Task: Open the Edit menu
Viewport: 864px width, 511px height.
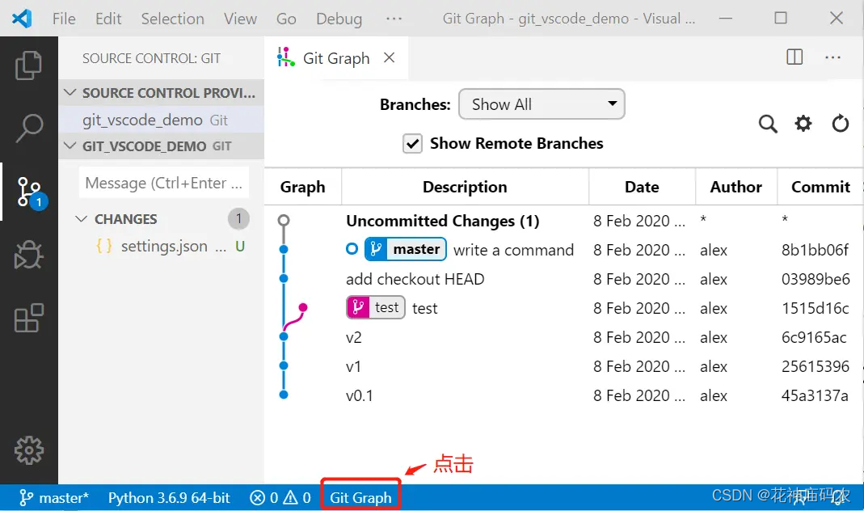Action: tap(108, 19)
